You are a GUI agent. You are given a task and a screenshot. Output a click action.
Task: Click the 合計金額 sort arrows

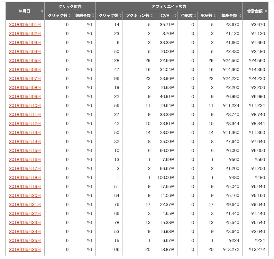[x=266, y=11]
